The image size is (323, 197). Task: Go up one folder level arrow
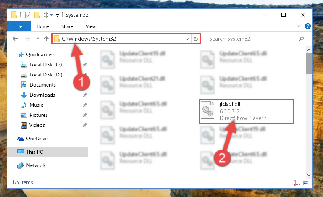click(x=46, y=39)
